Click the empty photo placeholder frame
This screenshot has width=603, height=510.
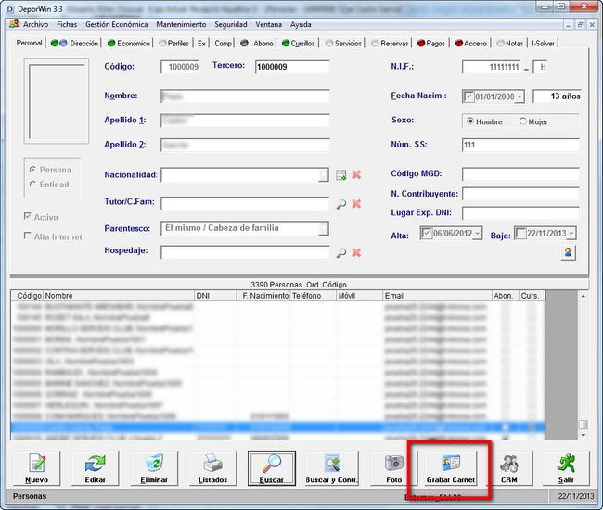(x=57, y=101)
